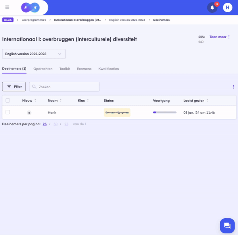This screenshot has height=235, width=238.
Task: Go to Leerprogramma's breadcrumb
Action: click(x=34, y=20)
